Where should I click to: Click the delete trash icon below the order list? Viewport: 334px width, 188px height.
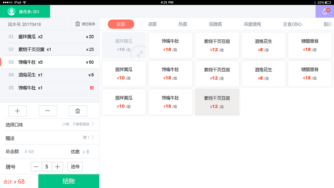78,111
